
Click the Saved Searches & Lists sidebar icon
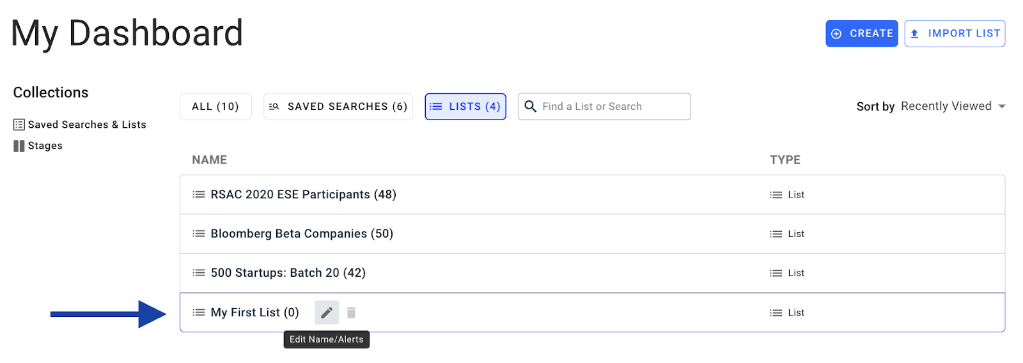click(19, 125)
